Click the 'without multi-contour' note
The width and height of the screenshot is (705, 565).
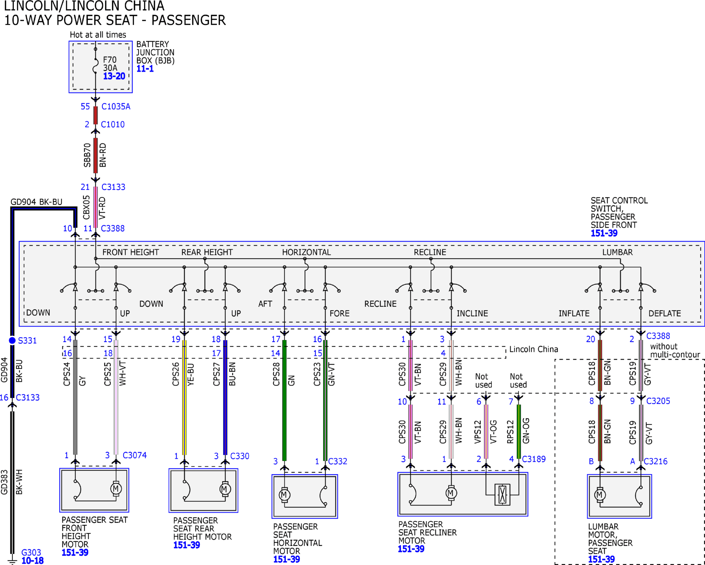click(x=675, y=351)
